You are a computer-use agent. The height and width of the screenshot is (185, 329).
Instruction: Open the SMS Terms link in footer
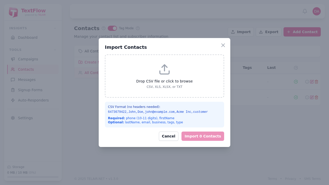pos(312,179)
